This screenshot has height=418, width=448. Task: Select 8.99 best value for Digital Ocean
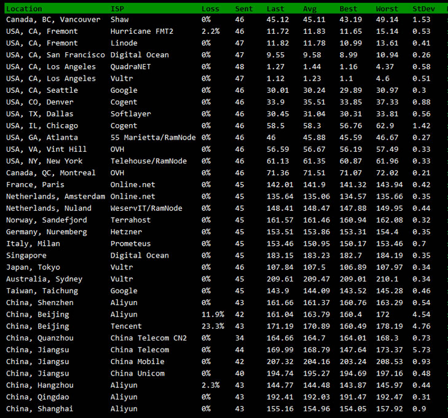348,55
